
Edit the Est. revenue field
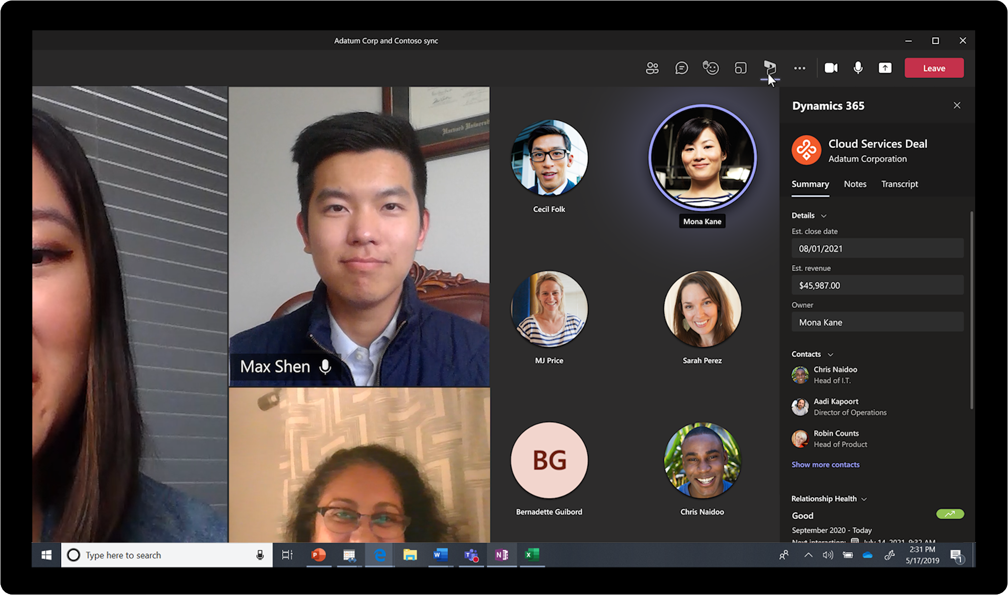[877, 285]
